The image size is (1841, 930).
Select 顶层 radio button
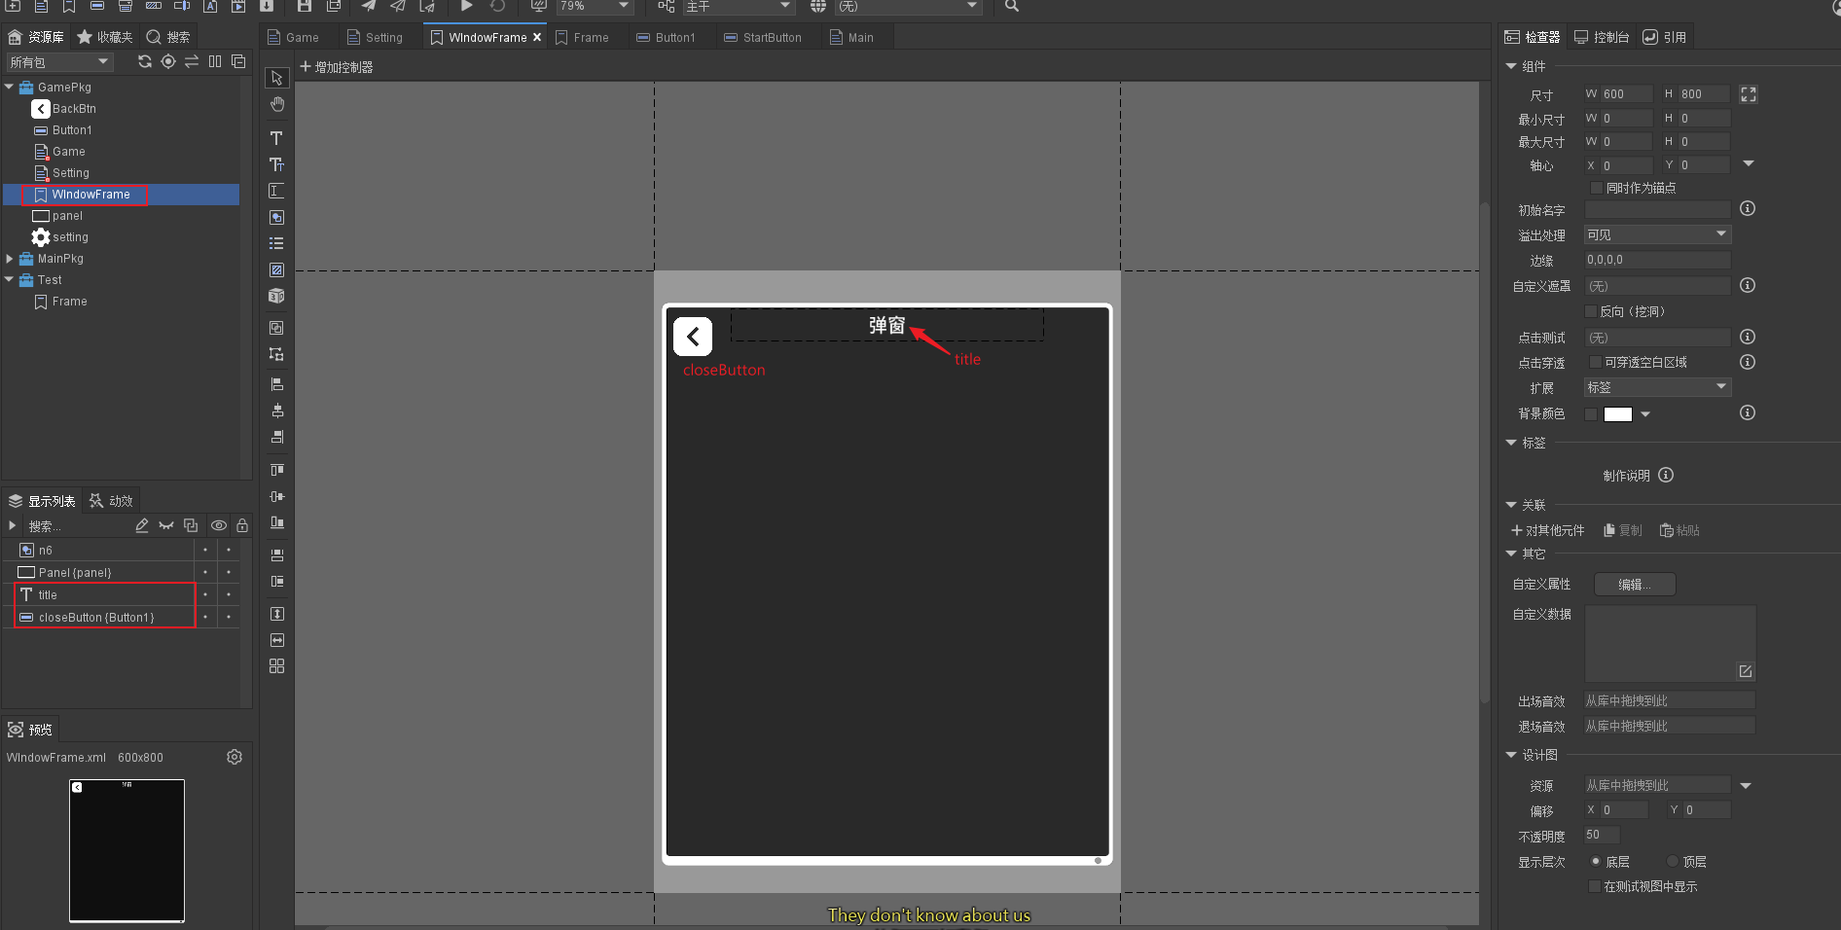(1673, 861)
